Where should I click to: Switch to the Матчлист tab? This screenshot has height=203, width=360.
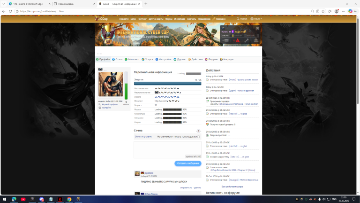pyautogui.click(x=132, y=59)
